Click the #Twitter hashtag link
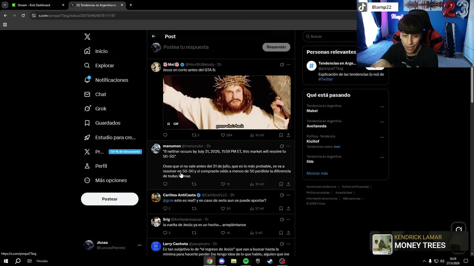Image resolution: width=474 pixels, height=266 pixels. point(326,79)
